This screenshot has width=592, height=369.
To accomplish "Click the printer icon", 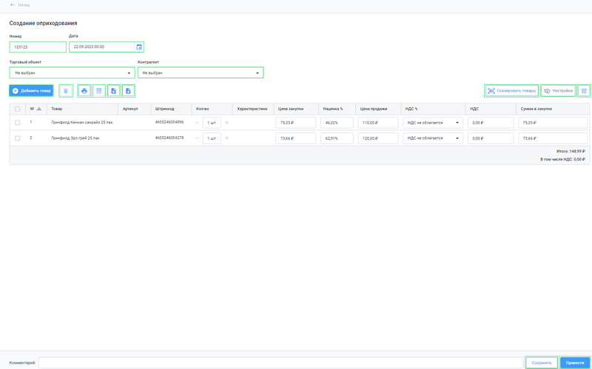I will 84,91.
